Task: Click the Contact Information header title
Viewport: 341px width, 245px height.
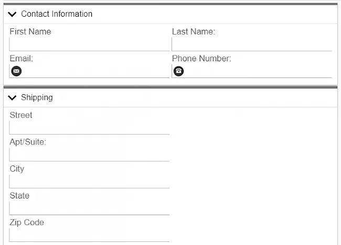Action: pyautogui.click(x=57, y=14)
